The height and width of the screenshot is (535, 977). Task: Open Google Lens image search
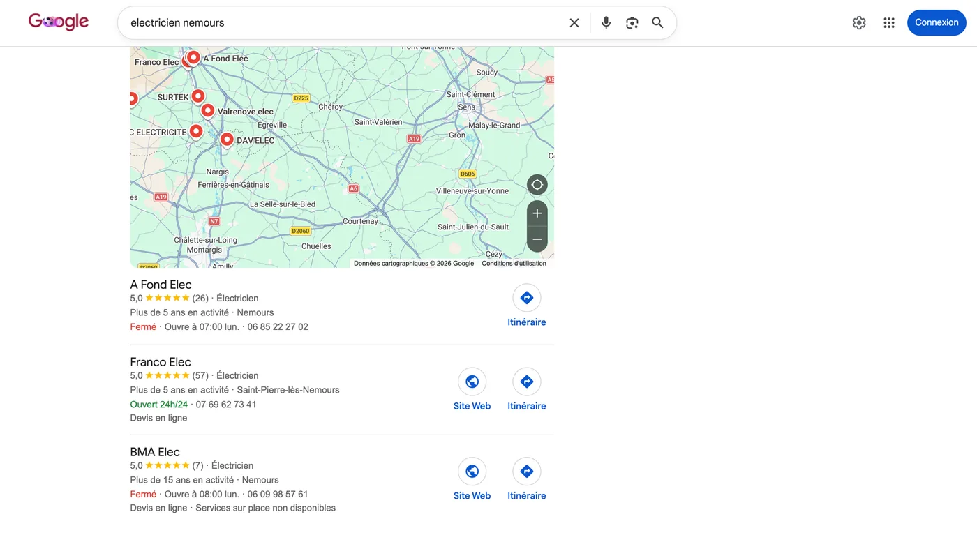pos(632,23)
